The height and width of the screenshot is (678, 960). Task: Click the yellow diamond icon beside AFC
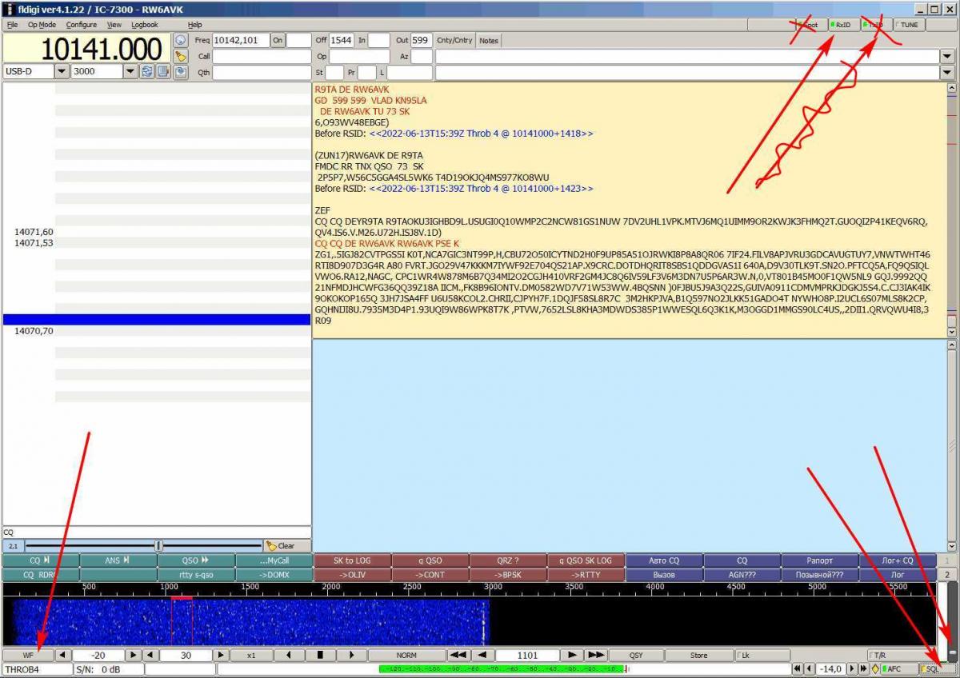(x=875, y=668)
